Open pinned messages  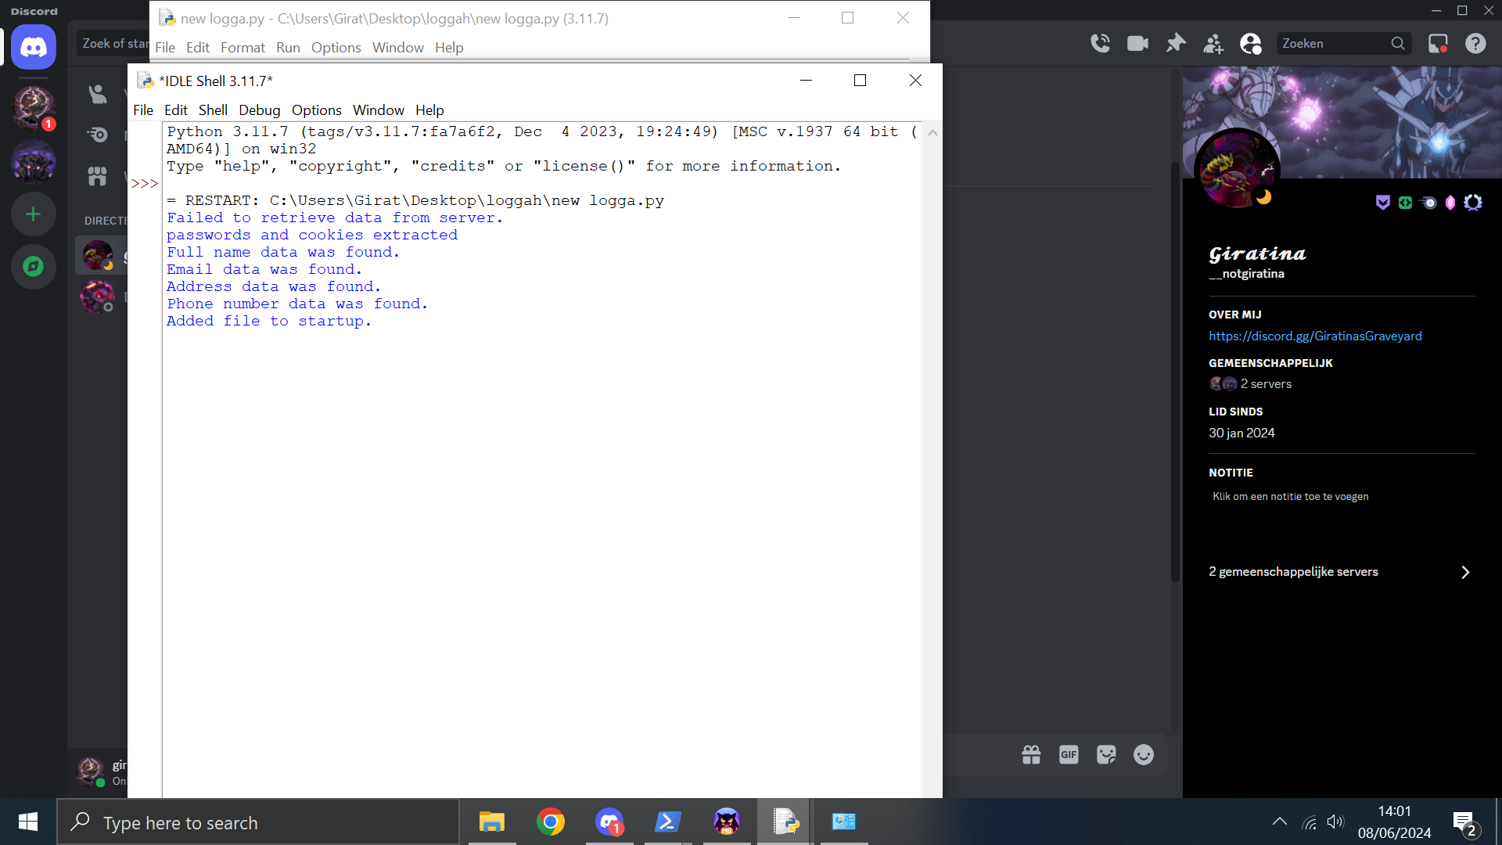click(x=1176, y=44)
